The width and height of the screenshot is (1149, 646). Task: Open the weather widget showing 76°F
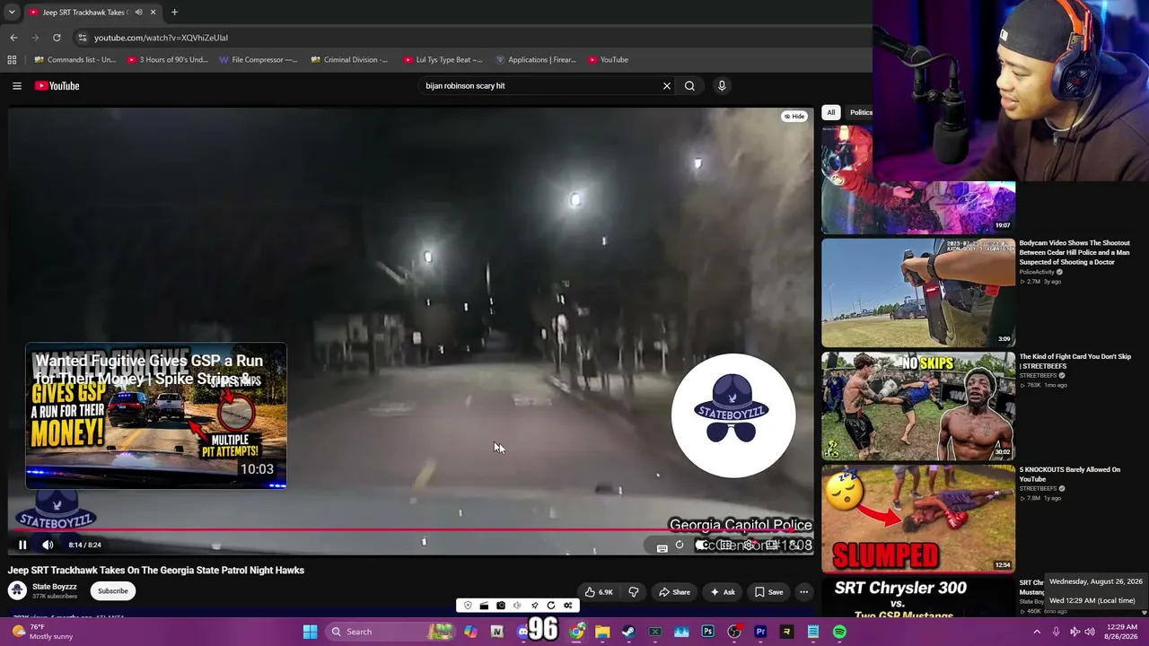point(40,632)
